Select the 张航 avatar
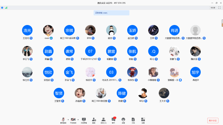Screen dimensions: 223x125 coord(132,51)
